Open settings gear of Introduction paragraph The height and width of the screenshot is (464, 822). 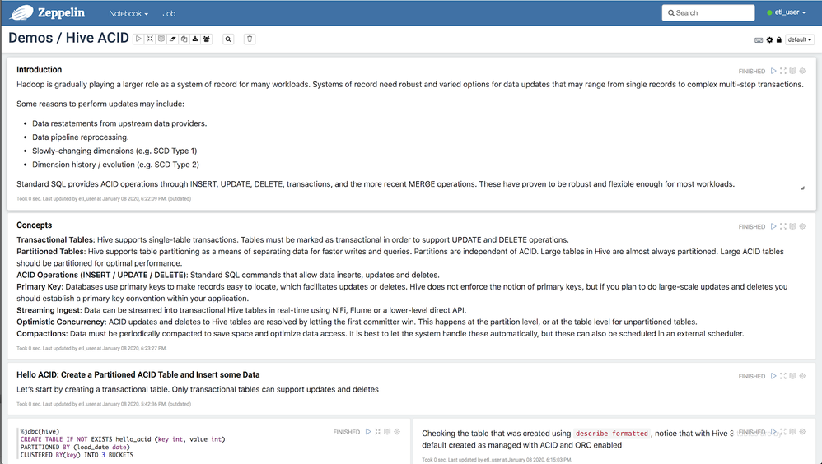[802, 71]
